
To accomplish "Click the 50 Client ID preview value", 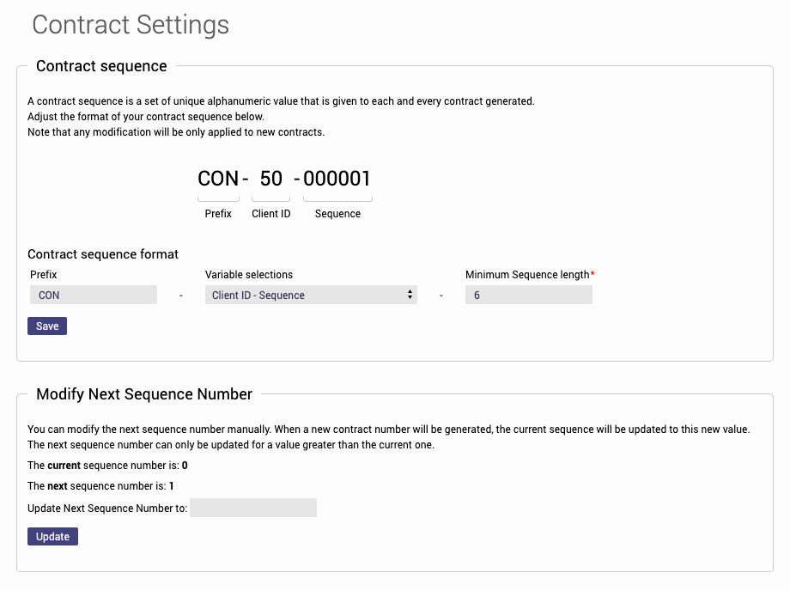I will (x=270, y=179).
